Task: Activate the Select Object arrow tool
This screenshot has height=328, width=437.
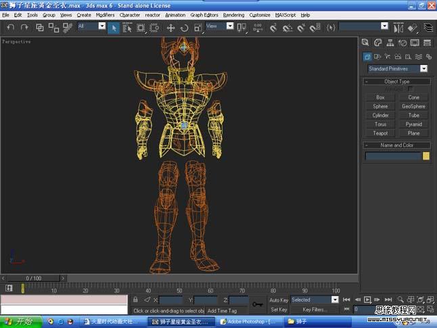Action: click(x=114, y=28)
